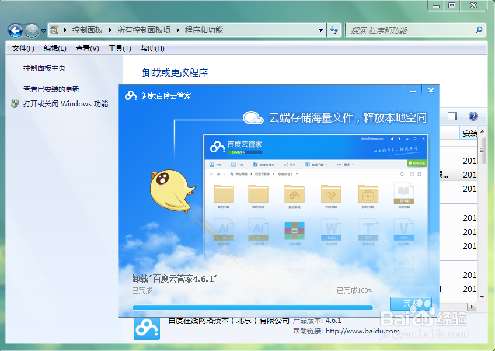Viewport: 495px width, 351px height.
Task: Minimize the 卸载百度云管家 dialog
Action: click(412, 91)
